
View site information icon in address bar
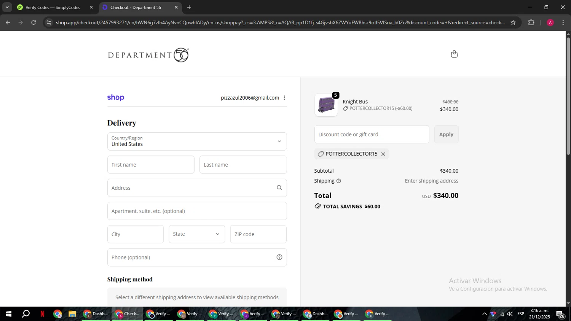coord(48,22)
